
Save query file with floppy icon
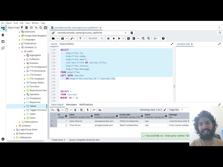(62, 39)
